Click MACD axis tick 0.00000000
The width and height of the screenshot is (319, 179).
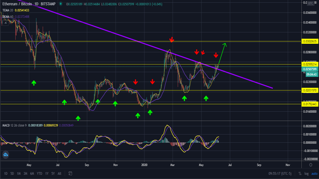310,143
